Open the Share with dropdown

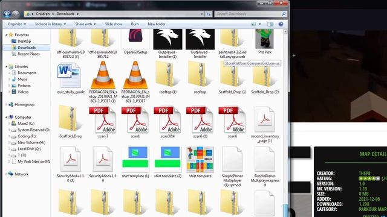coord(85,24)
